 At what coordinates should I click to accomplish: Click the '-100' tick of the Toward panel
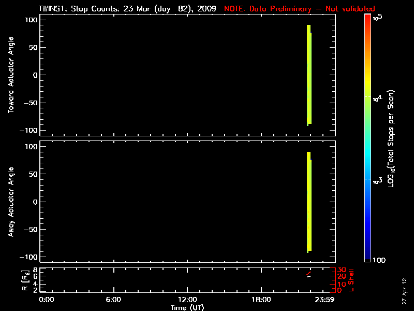(28, 131)
